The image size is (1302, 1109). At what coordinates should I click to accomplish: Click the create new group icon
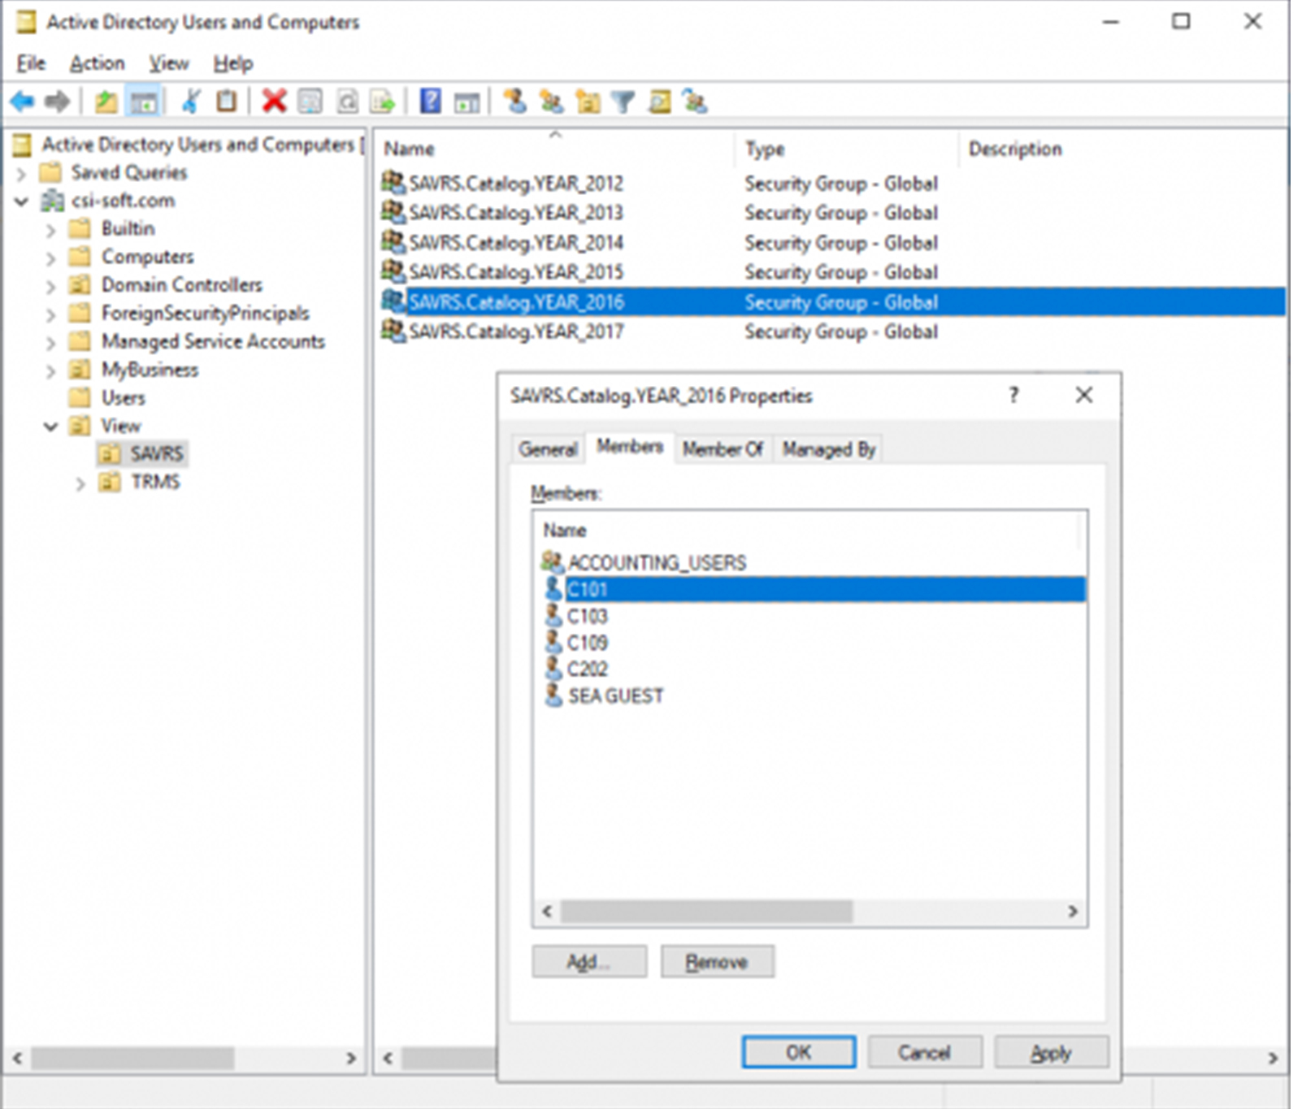point(551,102)
